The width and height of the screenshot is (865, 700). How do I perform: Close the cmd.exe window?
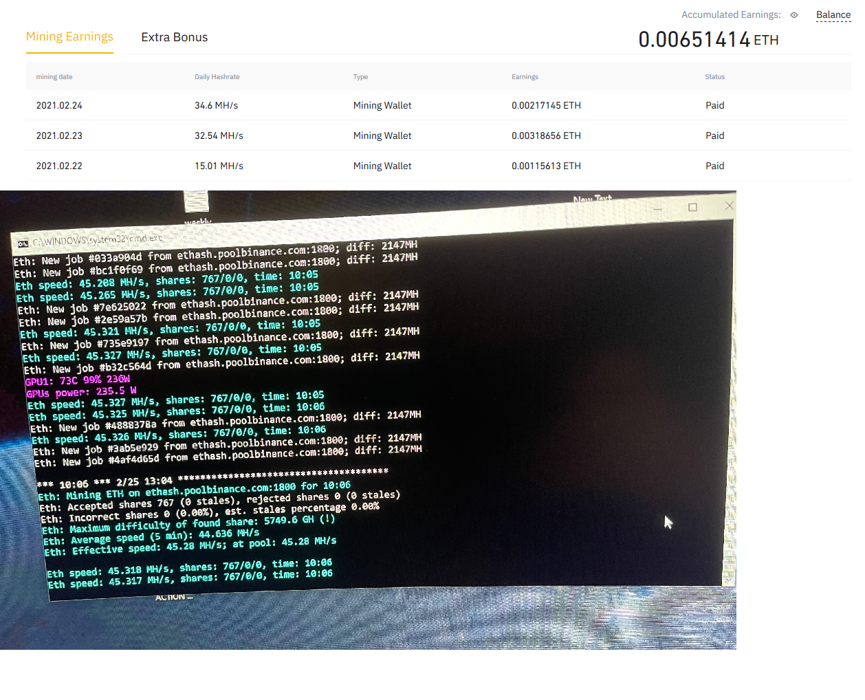pyautogui.click(x=729, y=206)
